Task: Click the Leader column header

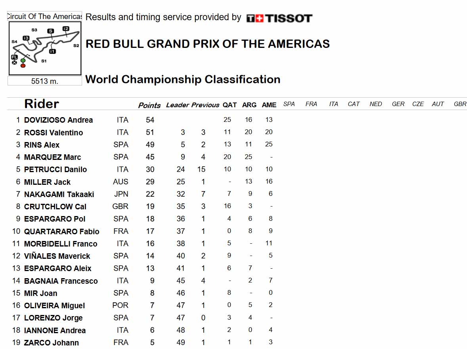Action: [178, 105]
